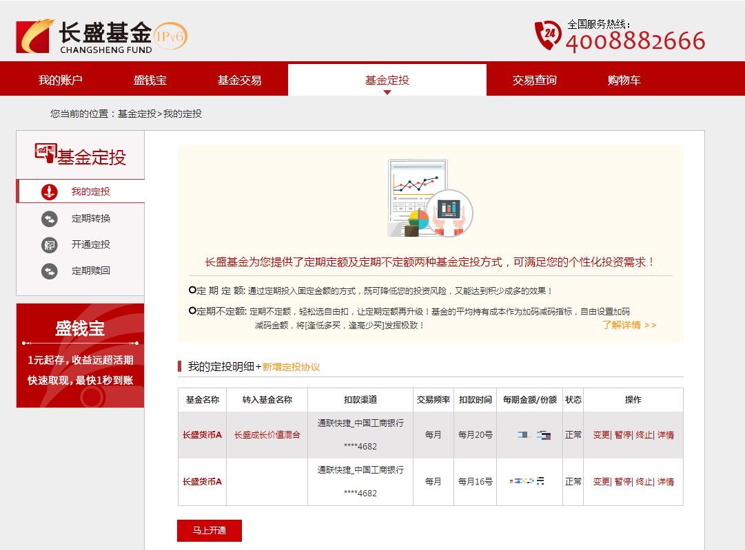Click the 基金定投 breadcrumb text
Image resolution: width=745 pixels, height=550 pixels.
137,114
